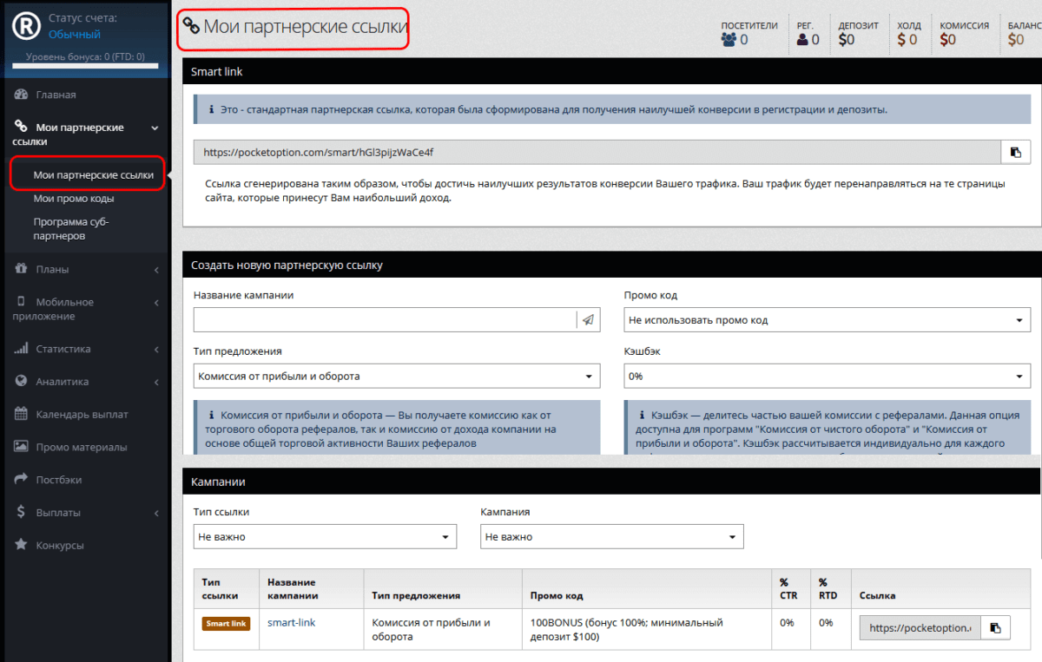The image size is (1042, 662).
Task: Open the smart-link campaign name link
Action: (x=291, y=623)
